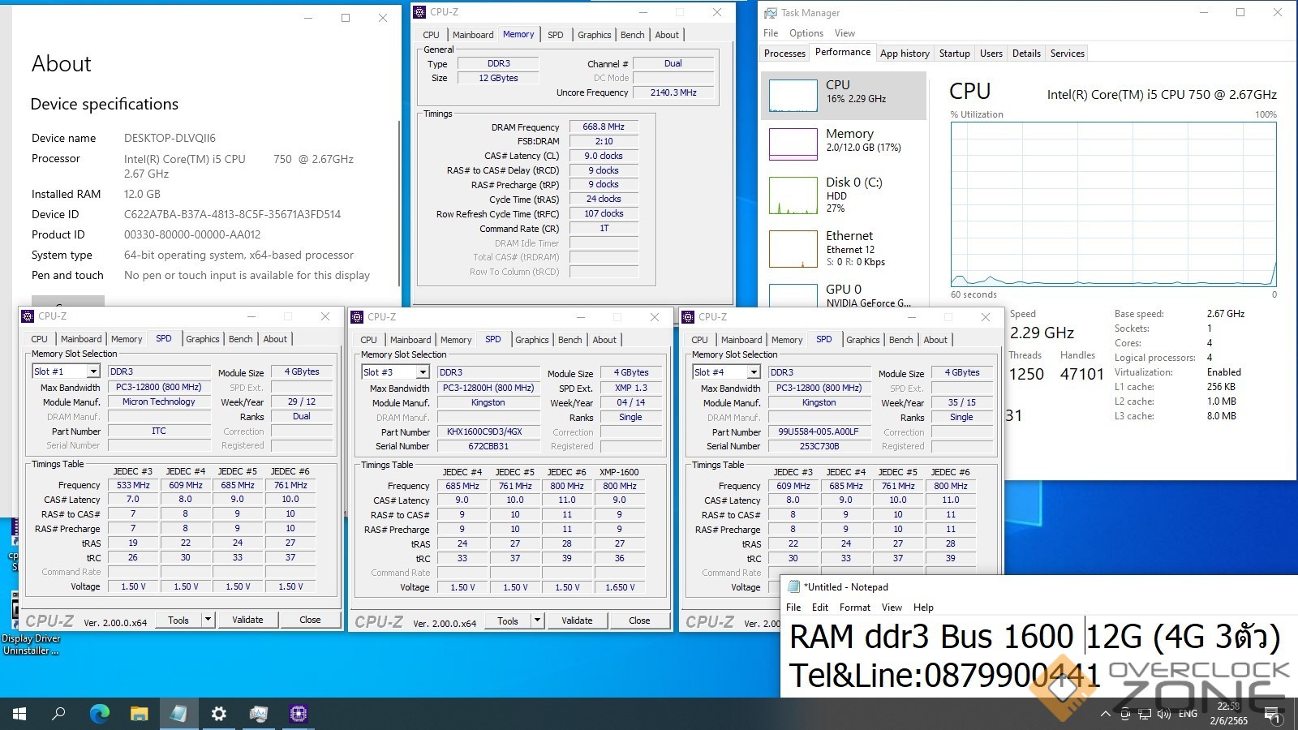Open Microsoft Edge from the taskbar
This screenshot has width=1298, height=730.
pos(100,714)
